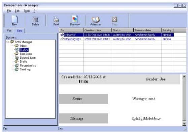This screenshot has width=188, height=132.
Task: Open the Preview toolbar icon
Action: [x=75, y=19]
